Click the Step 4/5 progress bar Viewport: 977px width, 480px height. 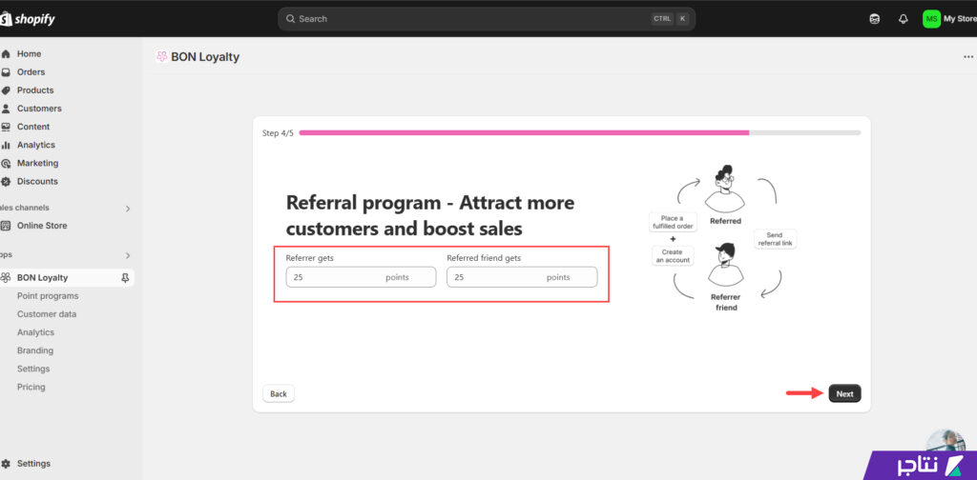click(579, 132)
